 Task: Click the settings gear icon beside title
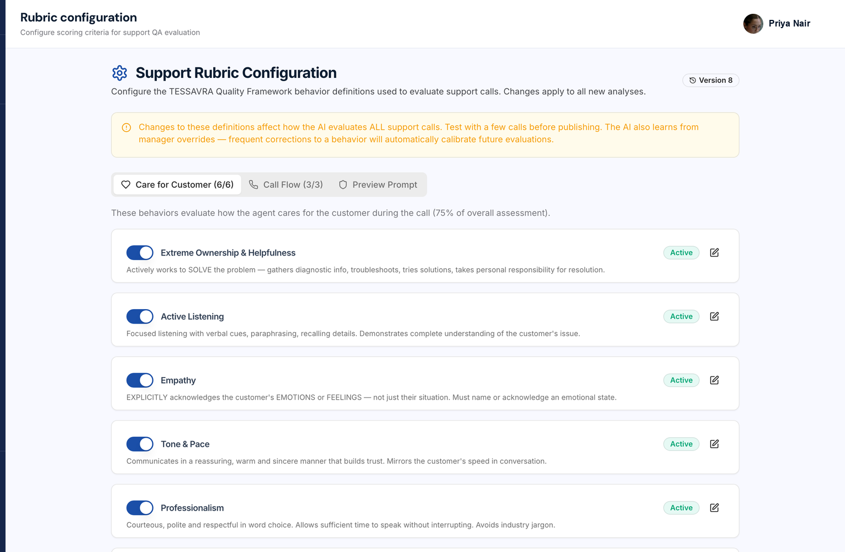[119, 73]
